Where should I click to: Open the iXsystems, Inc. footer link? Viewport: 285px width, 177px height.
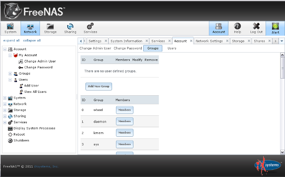pos(46,166)
